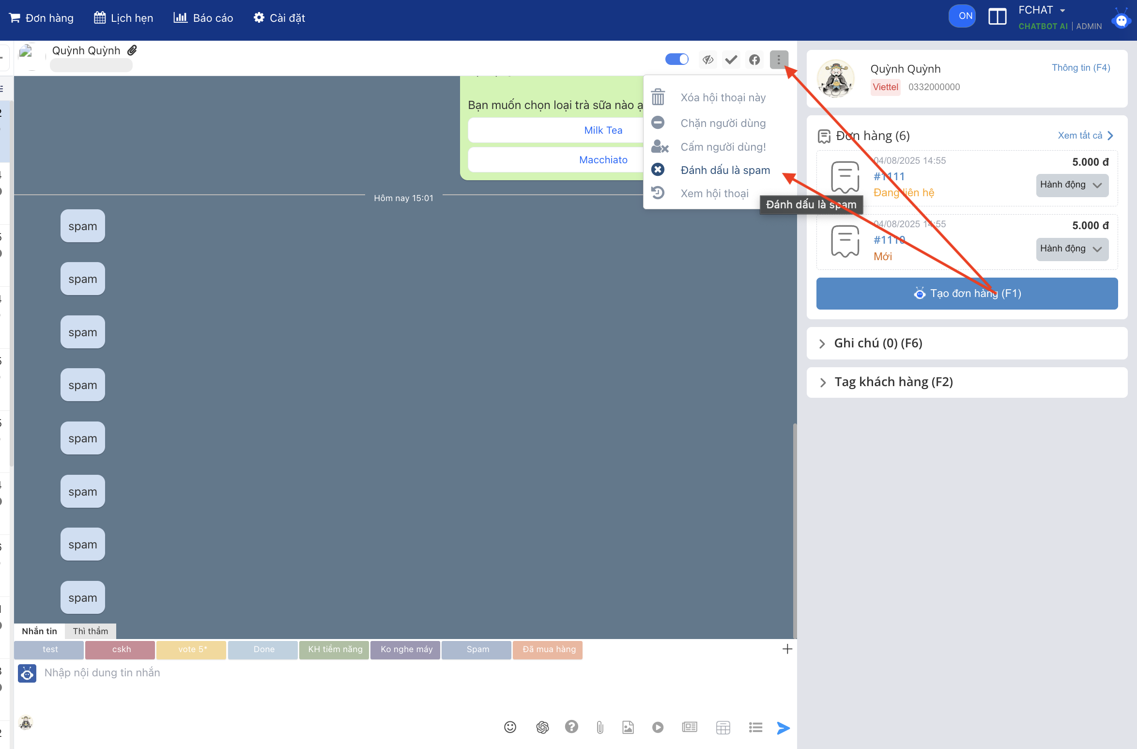Screen dimensions: 1137x749
Task: Click the checkmark mark-done icon
Action: tap(731, 60)
